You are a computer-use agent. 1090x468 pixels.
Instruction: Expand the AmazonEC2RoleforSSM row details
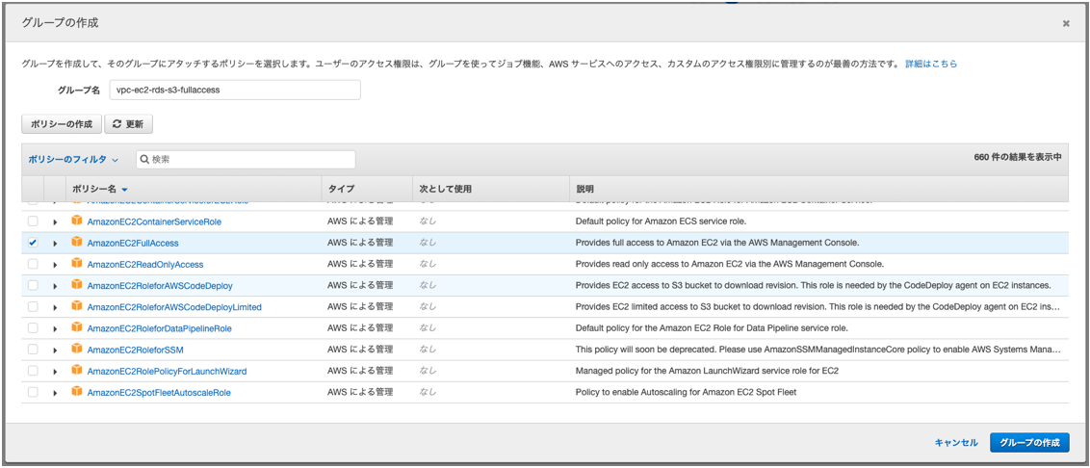pos(55,350)
